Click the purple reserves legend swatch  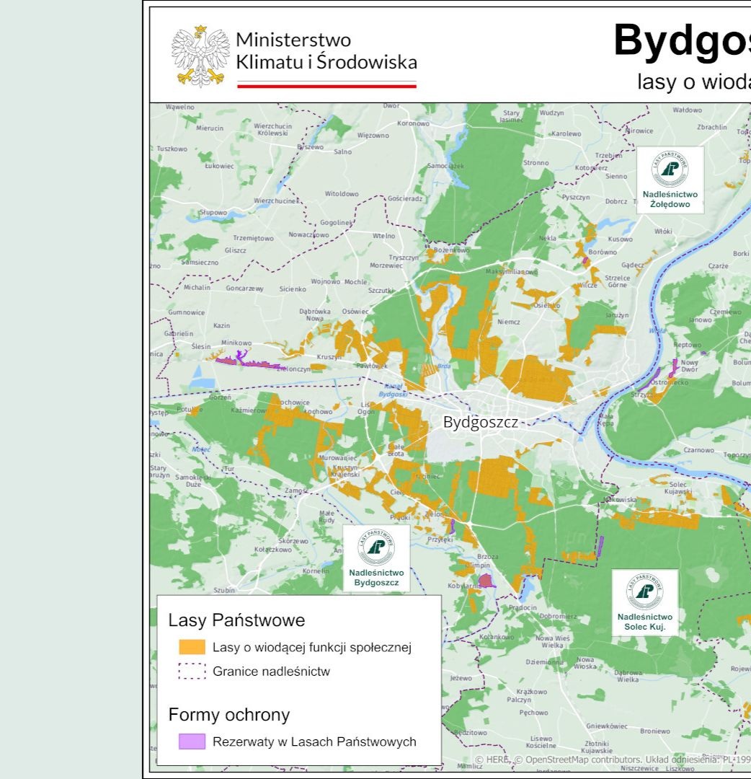click(x=192, y=741)
